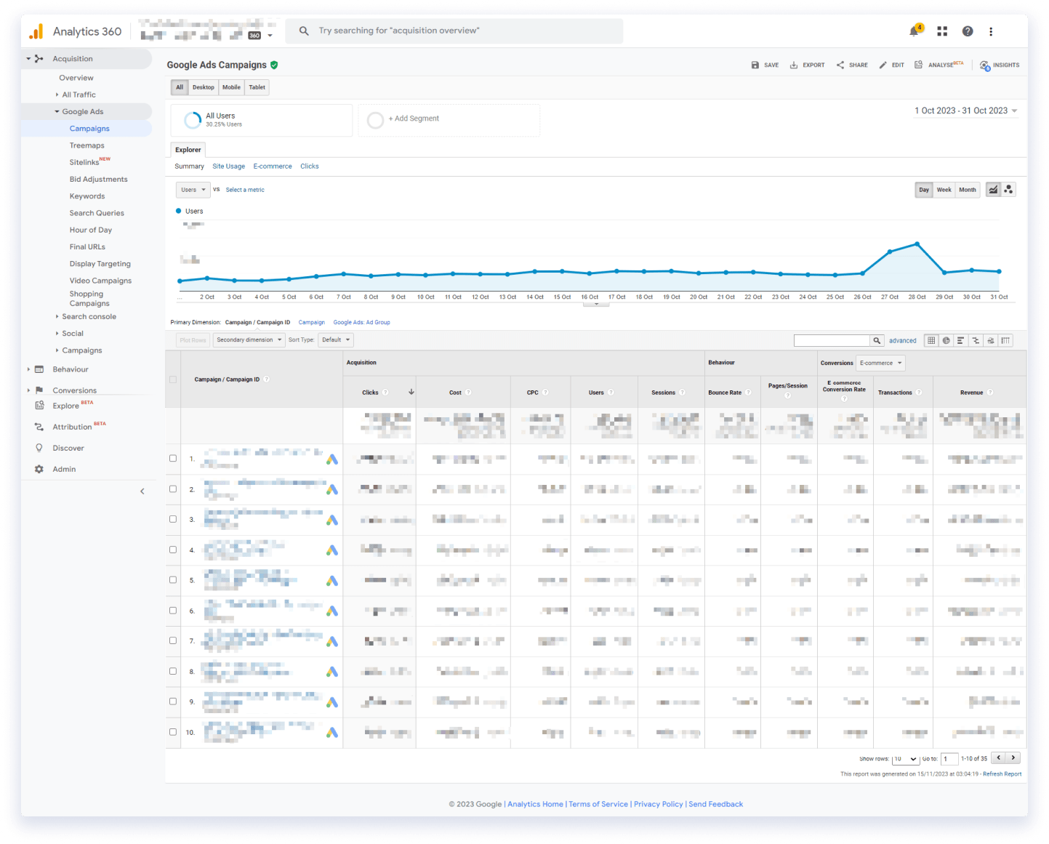This screenshot has width=1049, height=844.
Task: Click the table search magnifier button
Action: (877, 340)
